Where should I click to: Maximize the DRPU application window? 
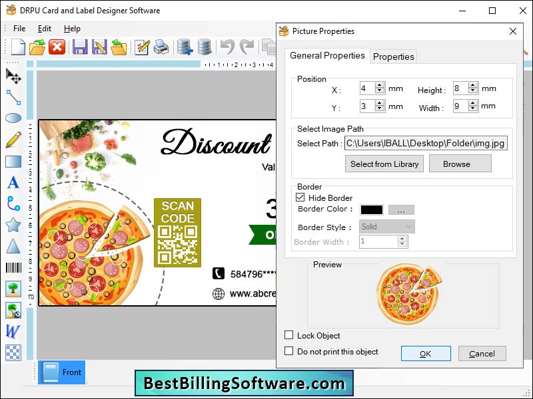tap(492, 11)
